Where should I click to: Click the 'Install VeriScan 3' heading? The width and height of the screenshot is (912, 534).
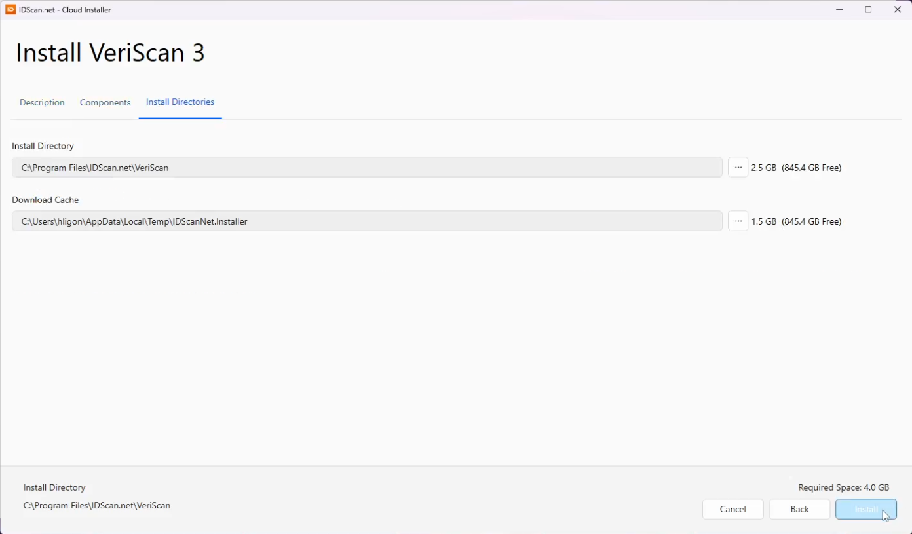pos(110,52)
